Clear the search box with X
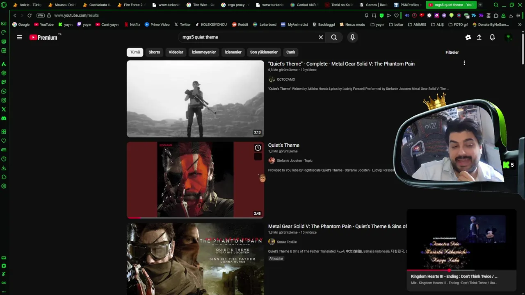 [321, 37]
